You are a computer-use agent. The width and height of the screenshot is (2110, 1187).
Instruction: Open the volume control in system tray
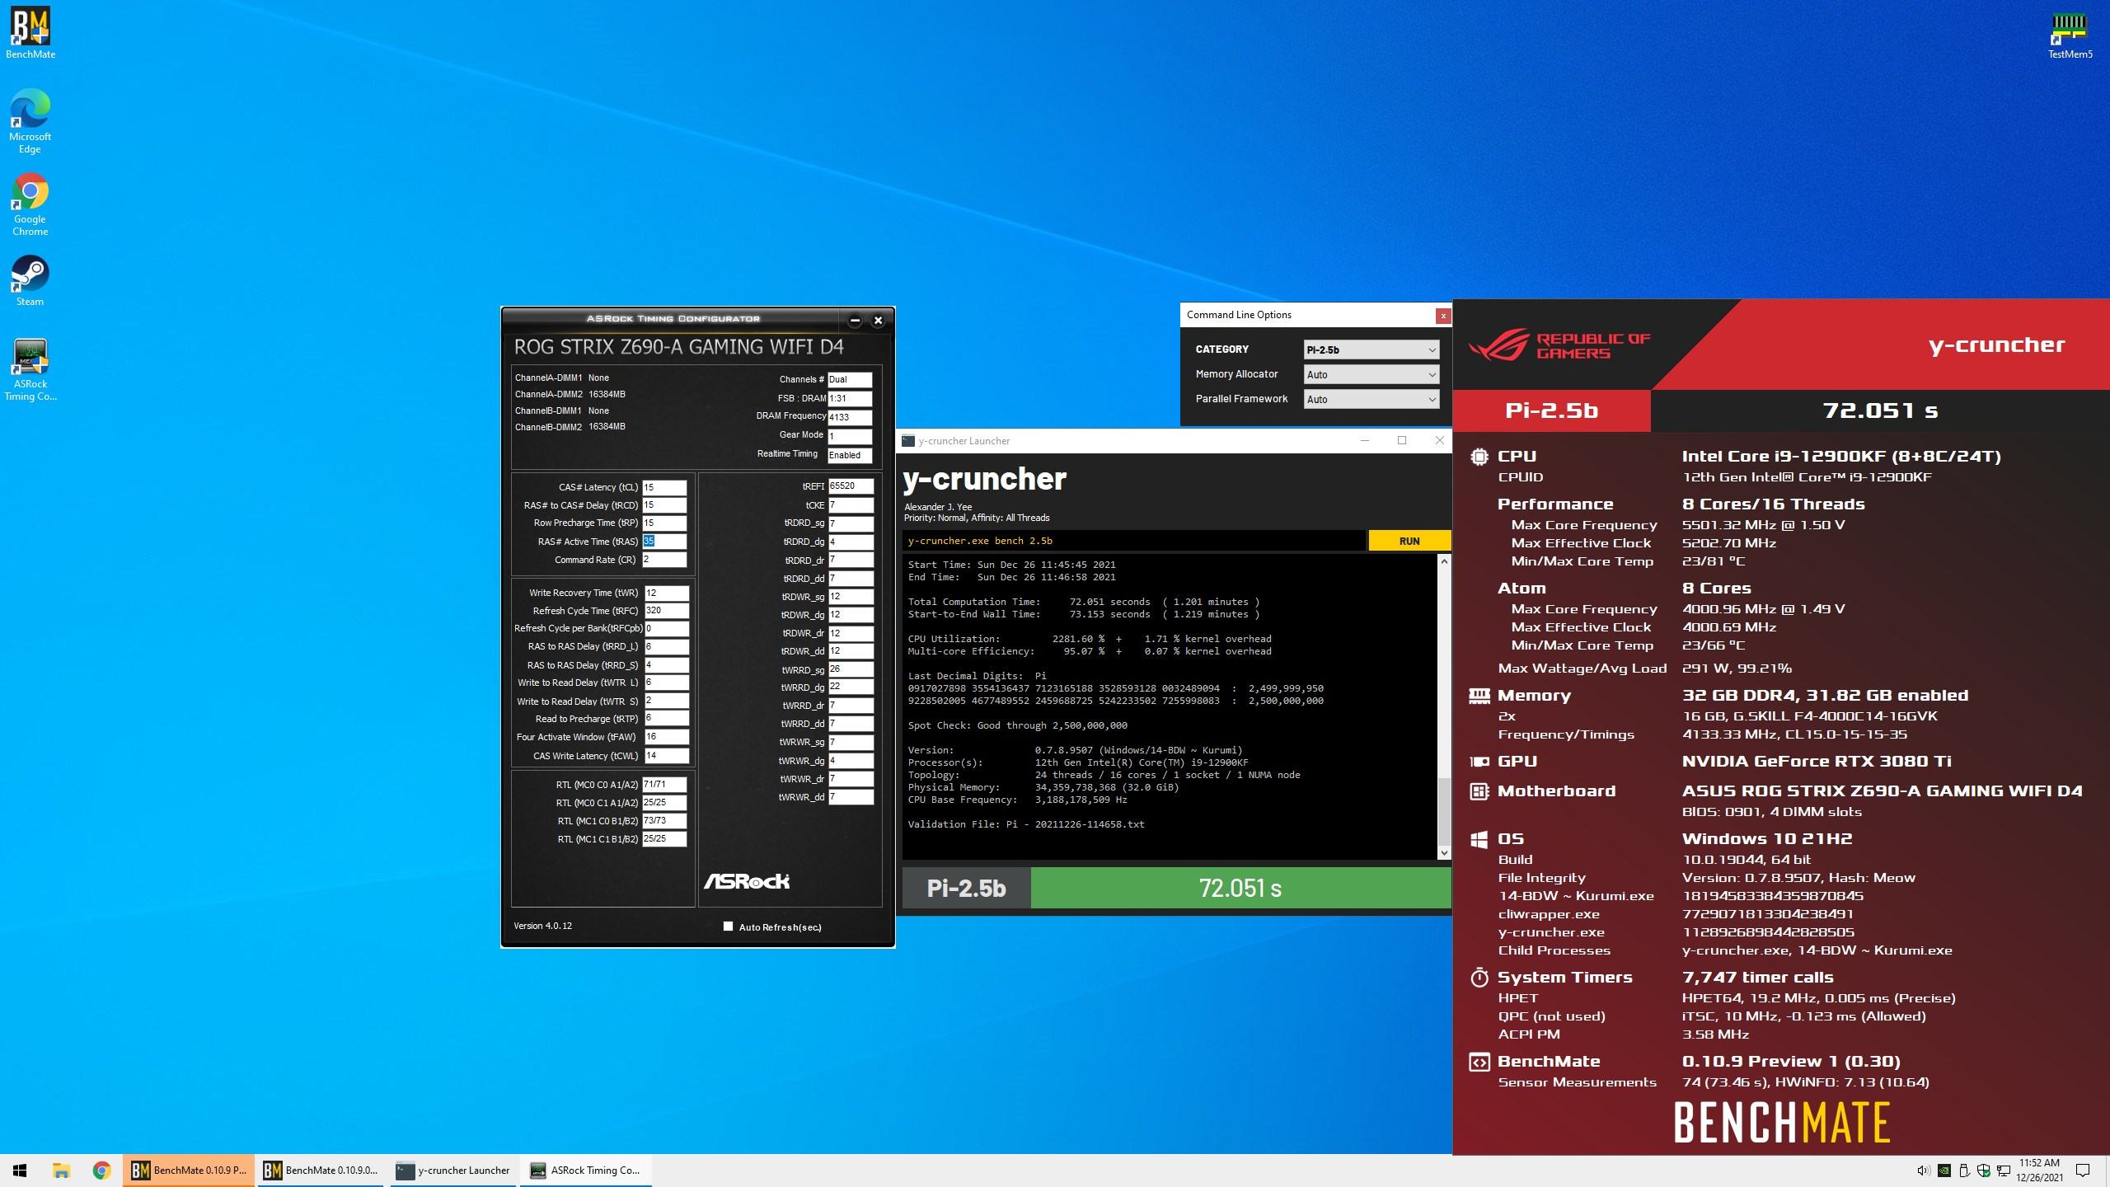1923,1171
